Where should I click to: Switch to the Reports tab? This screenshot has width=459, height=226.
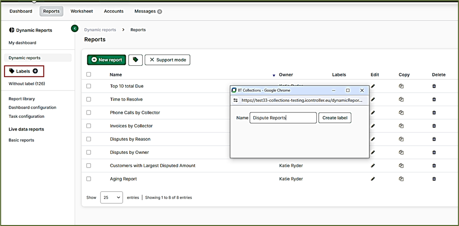tap(51, 11)
